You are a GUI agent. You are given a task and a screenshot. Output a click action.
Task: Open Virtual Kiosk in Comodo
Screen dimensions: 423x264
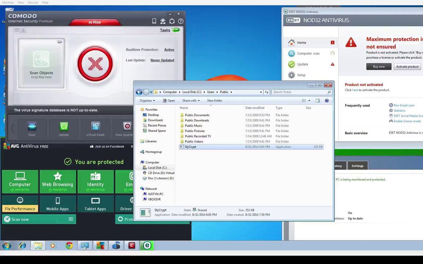95,129
